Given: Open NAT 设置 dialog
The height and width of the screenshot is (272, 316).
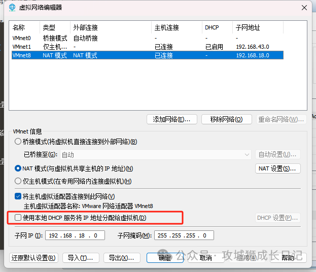Looking at the screenshot, I should [278, 168].
